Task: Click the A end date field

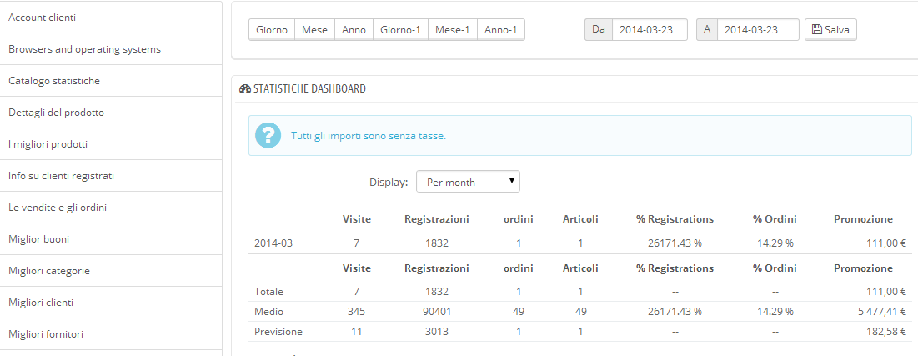Action: pos(757,30)
